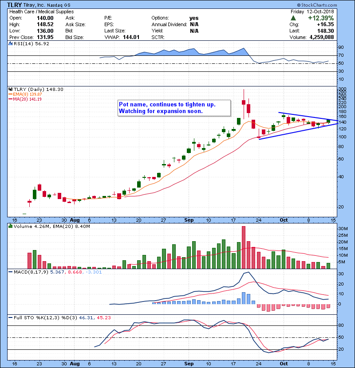
Task: Click the StockCharts.com copyright logo
Action: [x=317, y=5]
